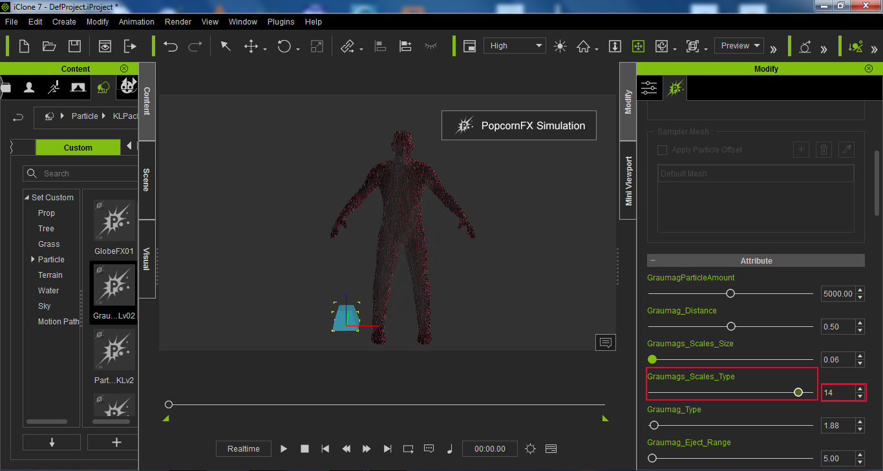Toggle the loop playback button
Image resolution: width=883 pixels, height=471 pixels.
tap(408, 449)
